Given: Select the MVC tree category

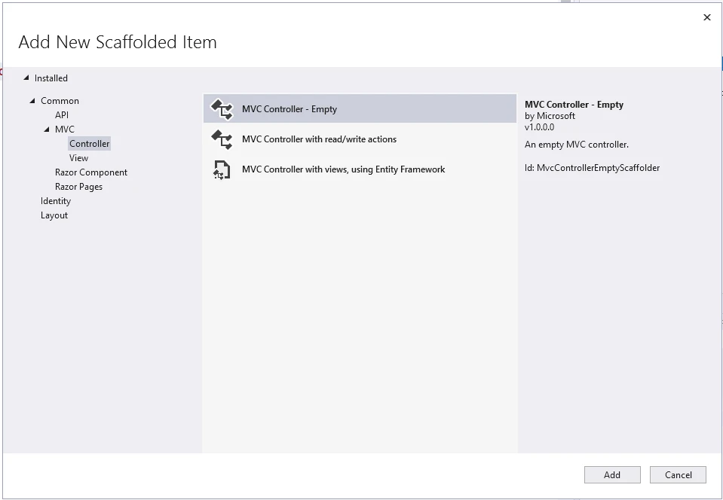Looking at the screenshot, I should click(x=65, y=130).
